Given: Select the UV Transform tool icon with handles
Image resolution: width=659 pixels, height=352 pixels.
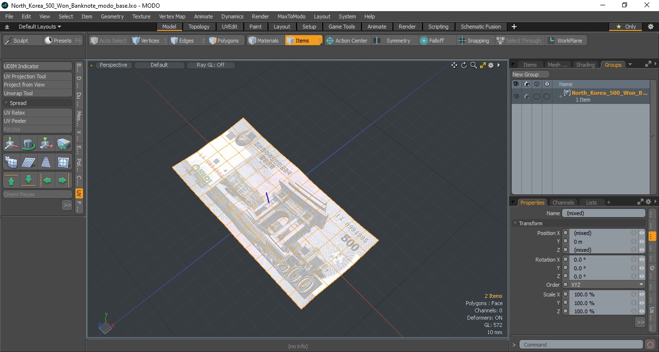Looking at the screenshot, I should click(46, 144).
